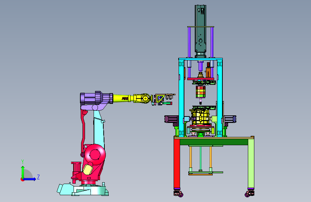Select the red cable running along the robot arm
The width and height of the screenshot is (311, 202).
click(x=83, y=132)
